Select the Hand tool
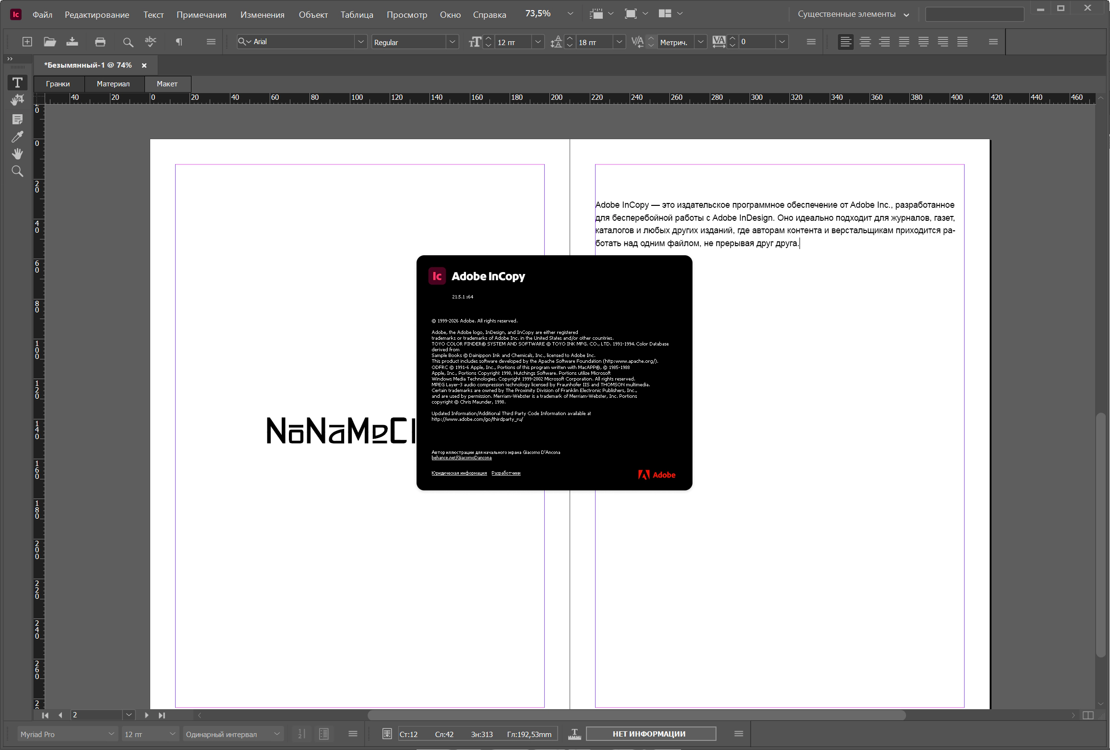 (17, 154)
